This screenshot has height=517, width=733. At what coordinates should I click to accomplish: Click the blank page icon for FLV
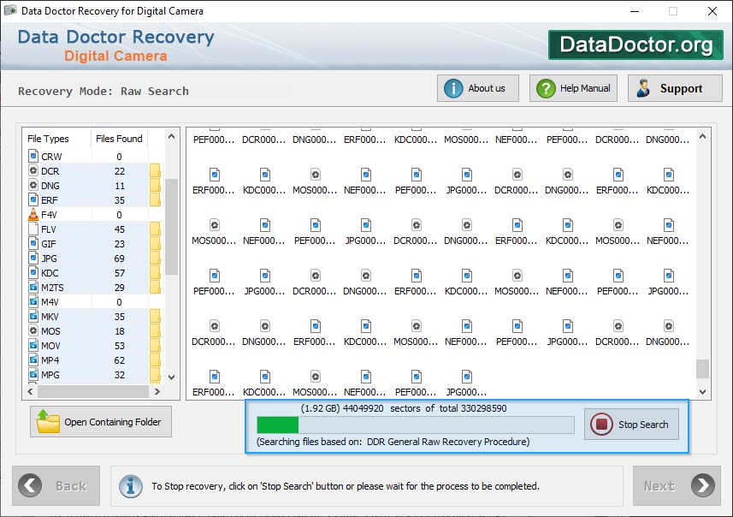[x=33, y=229]
